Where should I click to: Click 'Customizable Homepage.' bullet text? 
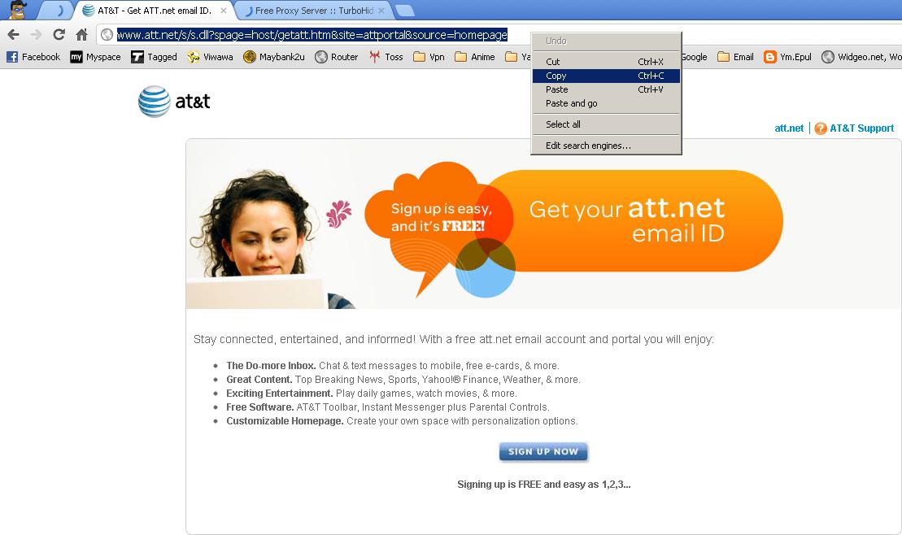point(285,421)
